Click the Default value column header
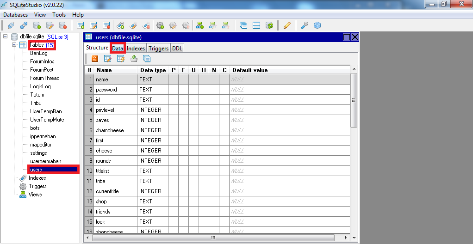The height and width of the screenshot is (244, 473). click(x=290, y=70)
